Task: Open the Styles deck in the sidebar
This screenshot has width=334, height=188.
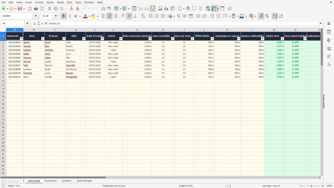Action: coord(329,40)
